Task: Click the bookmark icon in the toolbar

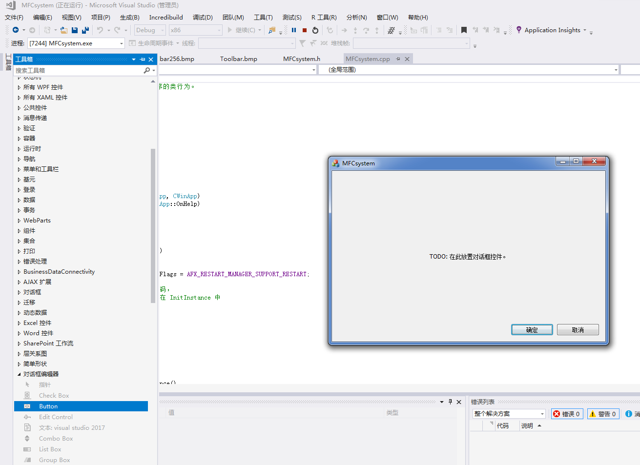Action: point(464,30)
